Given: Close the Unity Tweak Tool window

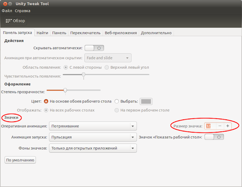Looking at the screenshot, I should [5, 4].
